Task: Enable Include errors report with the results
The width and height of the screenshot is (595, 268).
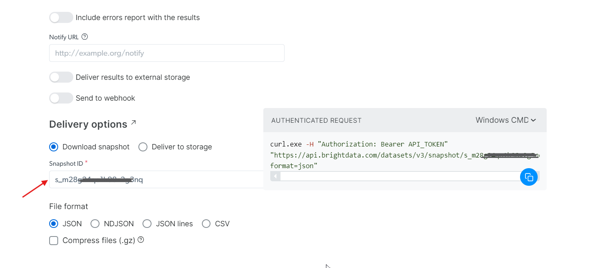Action: click(x=61, y=18)
